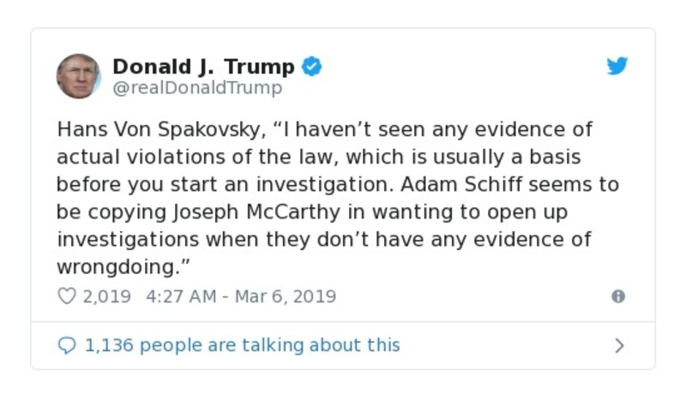The width and height of the screenshot is (686, 400).
Task: Click the 2,019 likes count
Action: 106,296
